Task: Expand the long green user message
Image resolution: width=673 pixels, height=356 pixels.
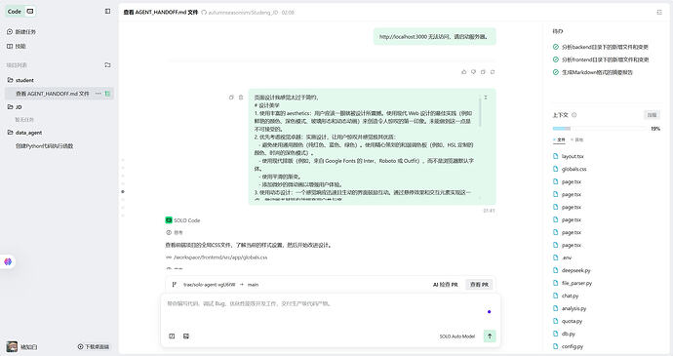Action: 486,98
